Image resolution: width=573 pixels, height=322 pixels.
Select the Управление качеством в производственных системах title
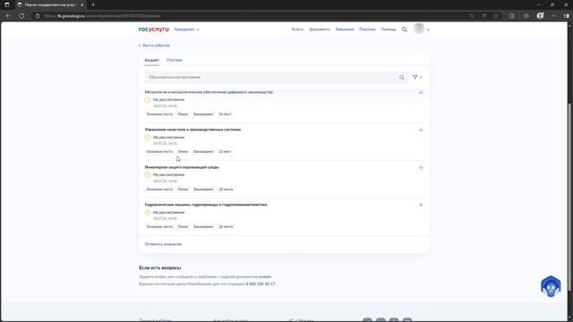pos(192,130)
